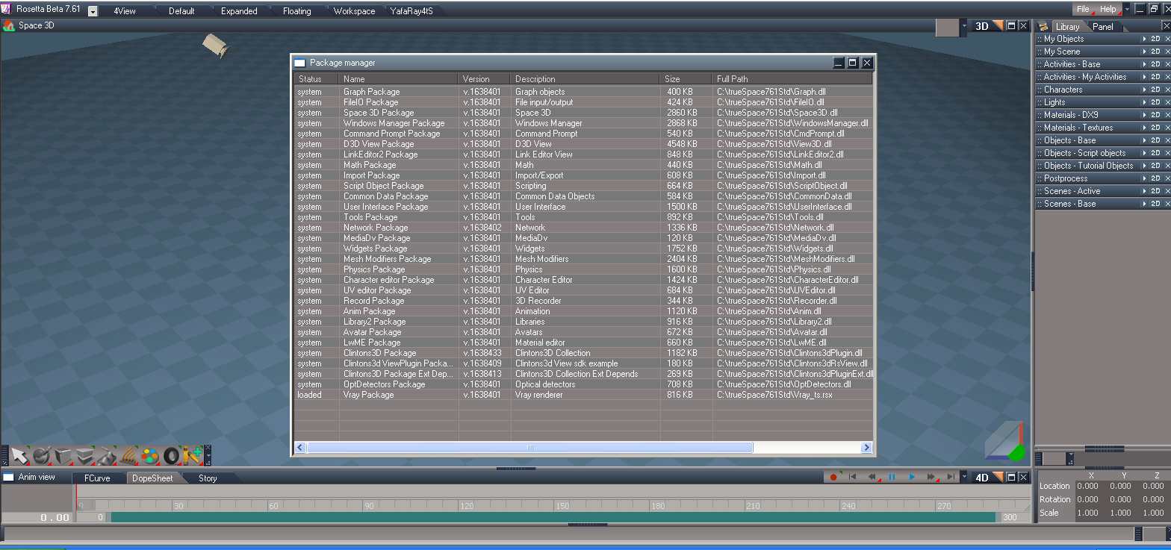This screenshot has height=550, width=1171.
Task: Add a character with the yellow figure tool
Action: (x=193, y=455)
